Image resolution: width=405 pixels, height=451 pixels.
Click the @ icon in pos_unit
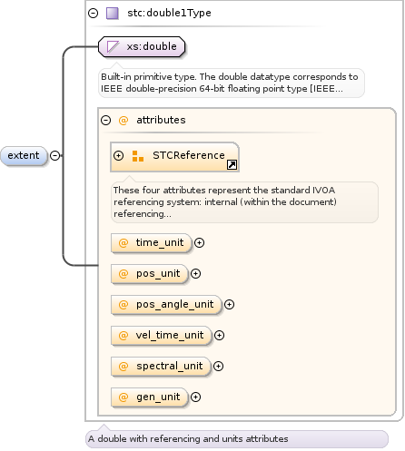pos(123,274)
